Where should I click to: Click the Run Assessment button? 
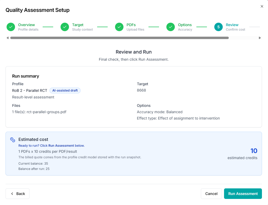tap(243, 194)
